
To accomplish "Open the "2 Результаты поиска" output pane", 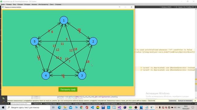I will tap(50, 104).
